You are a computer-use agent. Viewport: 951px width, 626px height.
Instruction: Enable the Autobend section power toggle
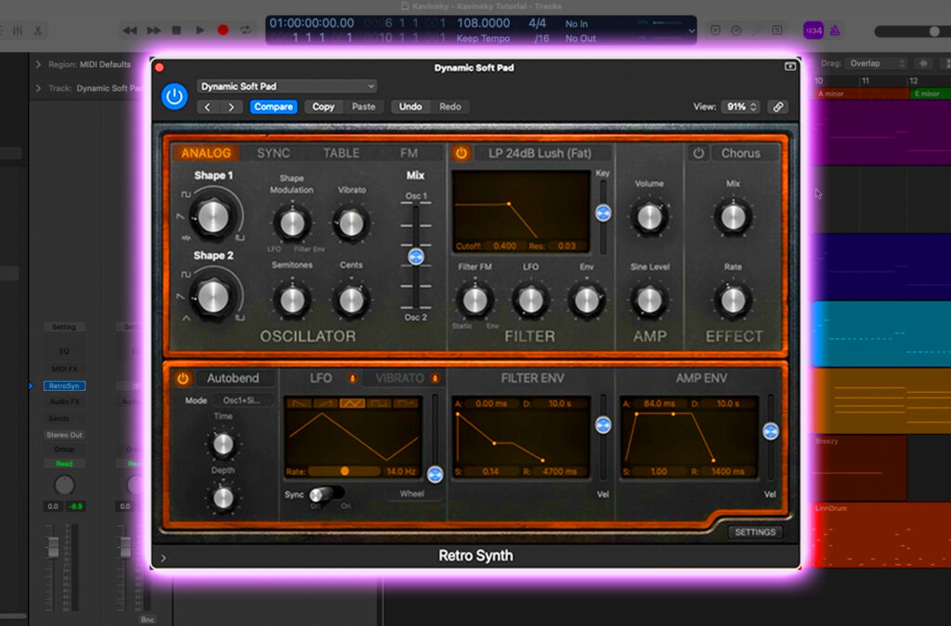point(182,378)
